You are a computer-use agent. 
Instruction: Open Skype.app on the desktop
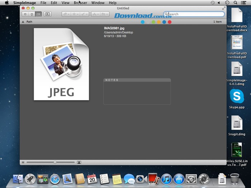point(237,97)
